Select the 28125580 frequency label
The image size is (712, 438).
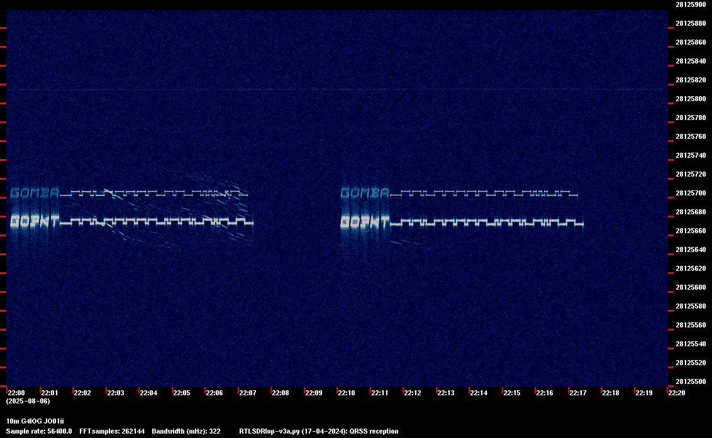pyautogui.click(x=691, y=306)
